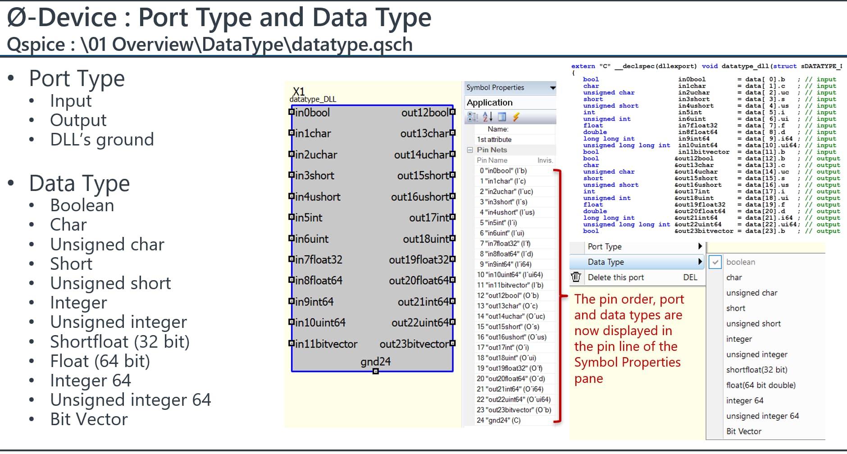The image size is (847, 454).
Task: Pick Bit Vector from data type list
Action: pos(743,431)
